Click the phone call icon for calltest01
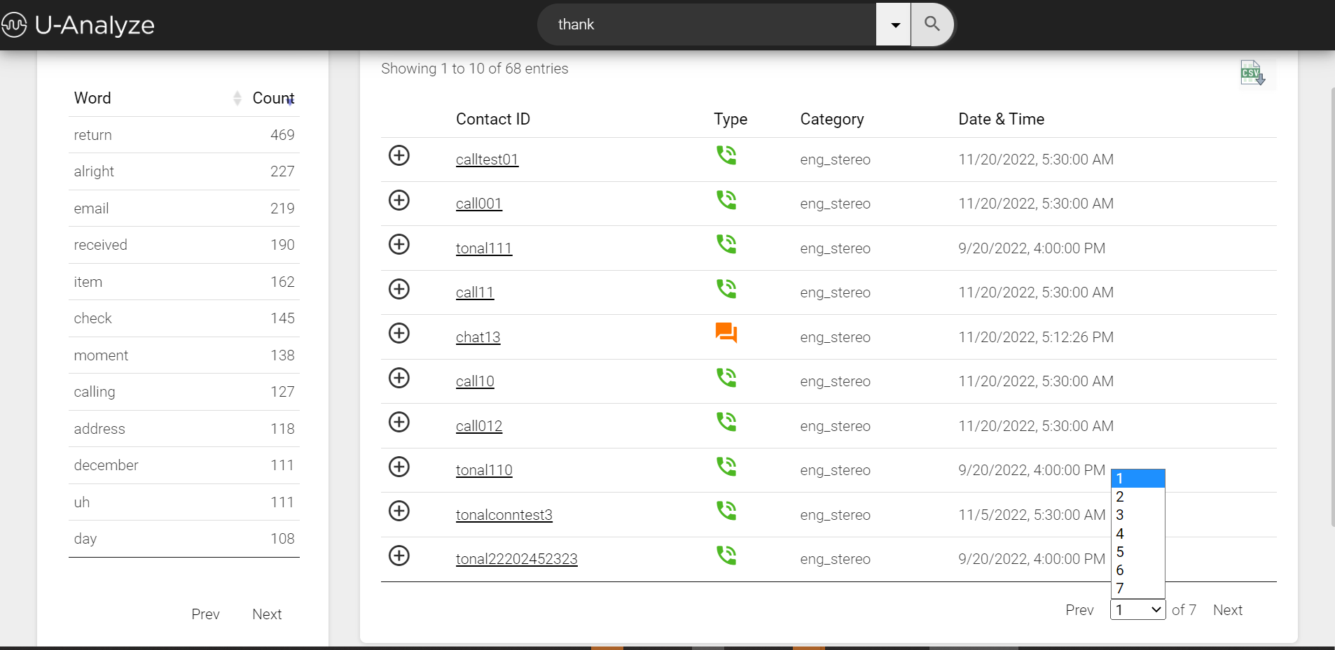 (726, 155)
